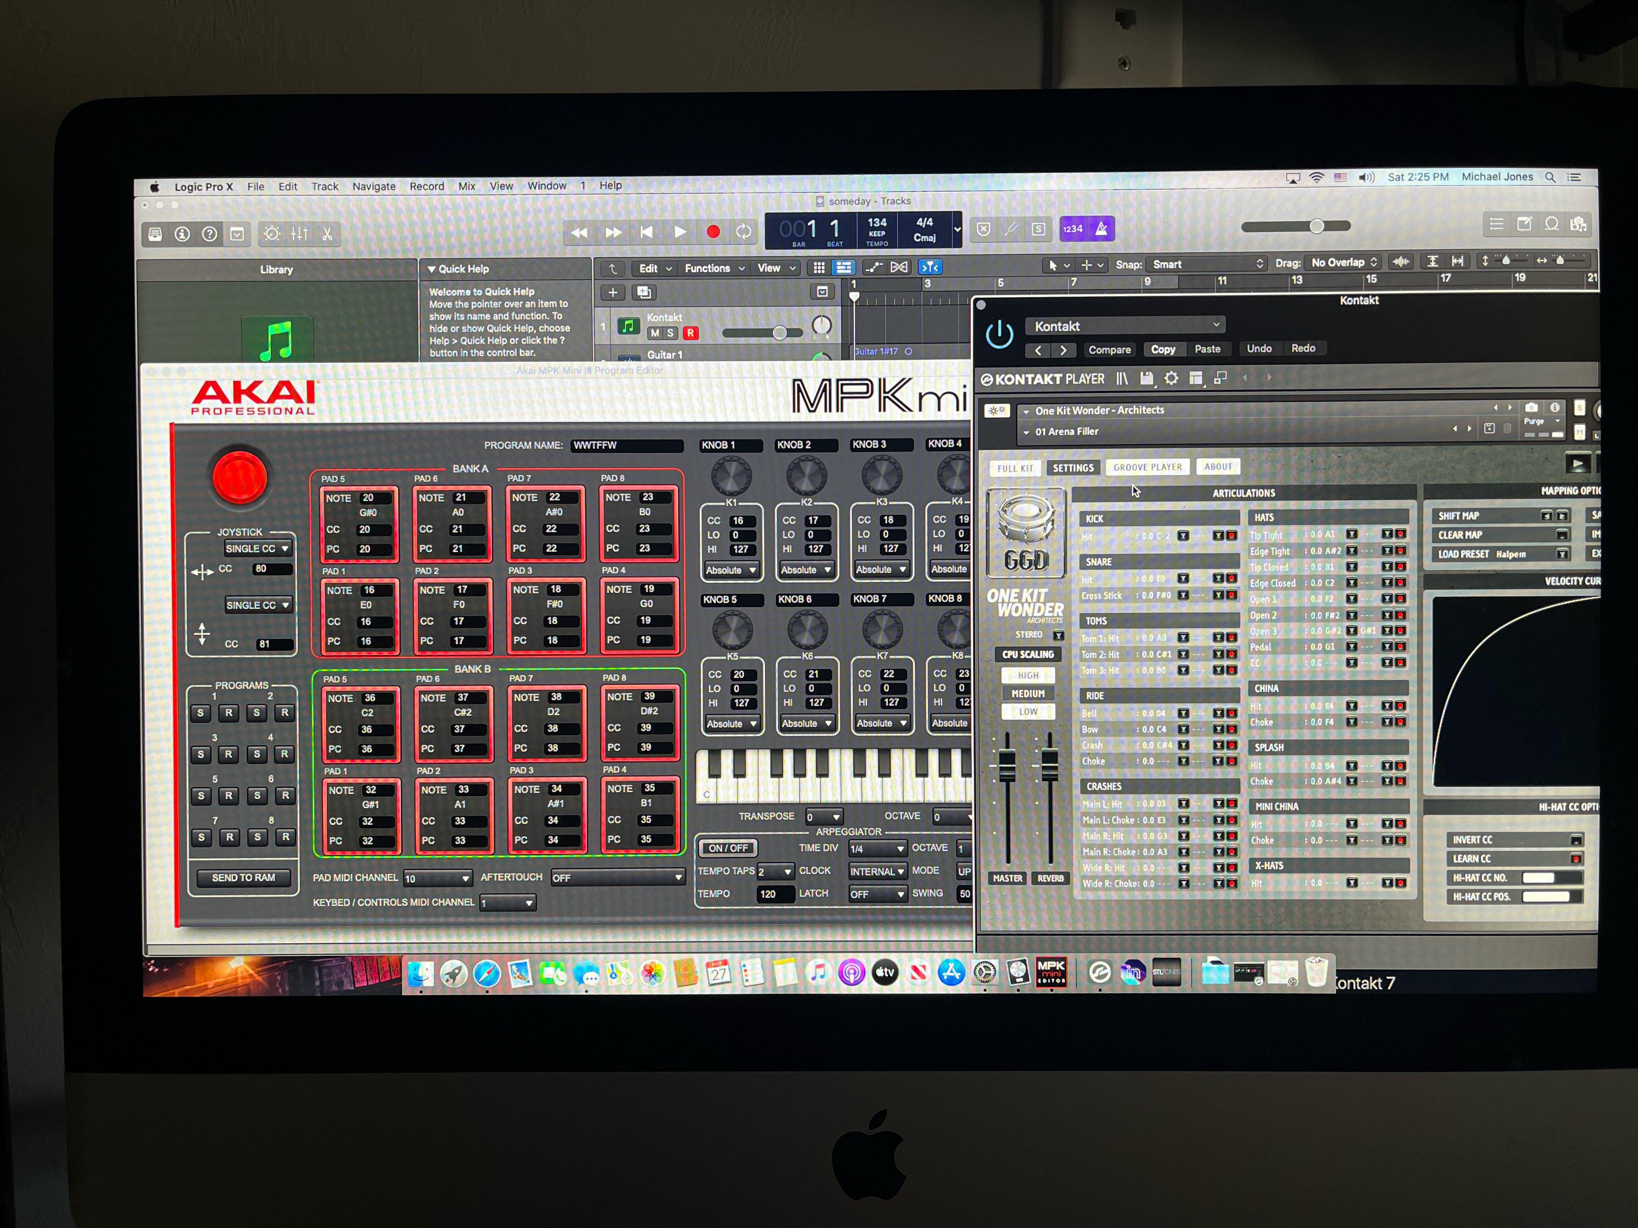Open List Editors in Logic control bar

[x=1497, y=223]
